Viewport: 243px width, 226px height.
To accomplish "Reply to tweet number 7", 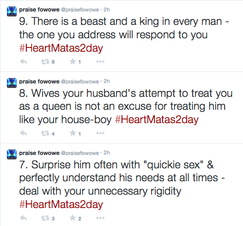I will (x=24, y=218).
